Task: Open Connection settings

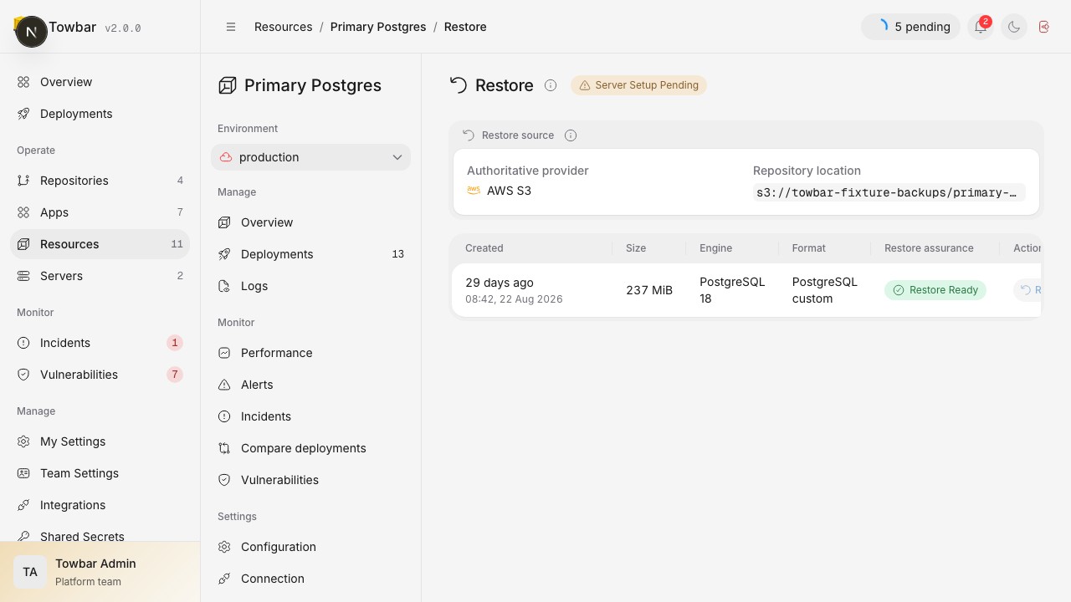Action: [x=310, y=579]
